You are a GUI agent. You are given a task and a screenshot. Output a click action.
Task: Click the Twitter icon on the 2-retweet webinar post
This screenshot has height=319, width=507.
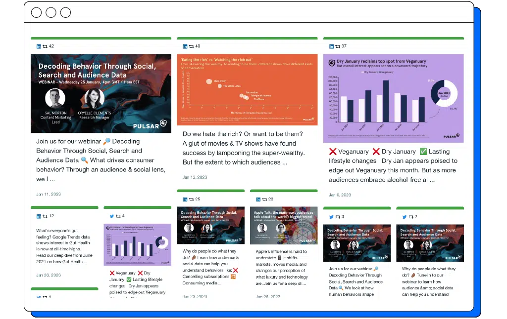tap(405, 217)
